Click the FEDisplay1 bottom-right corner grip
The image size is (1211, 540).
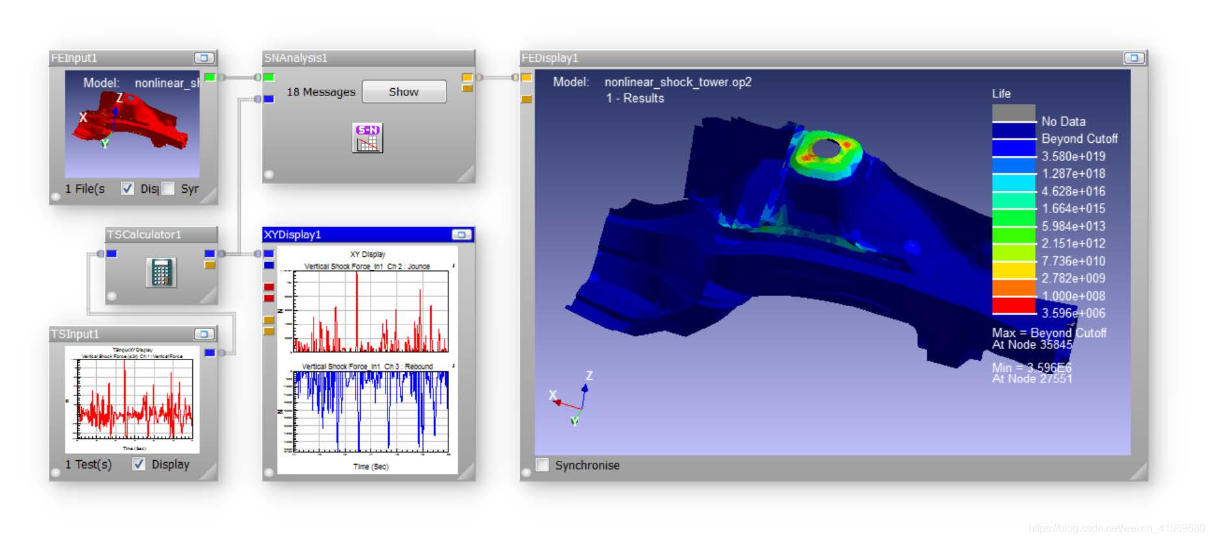coord(1138,471)
